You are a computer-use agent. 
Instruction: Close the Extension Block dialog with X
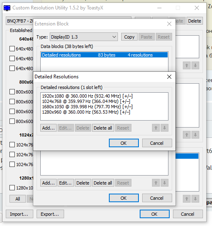(169, 24)
